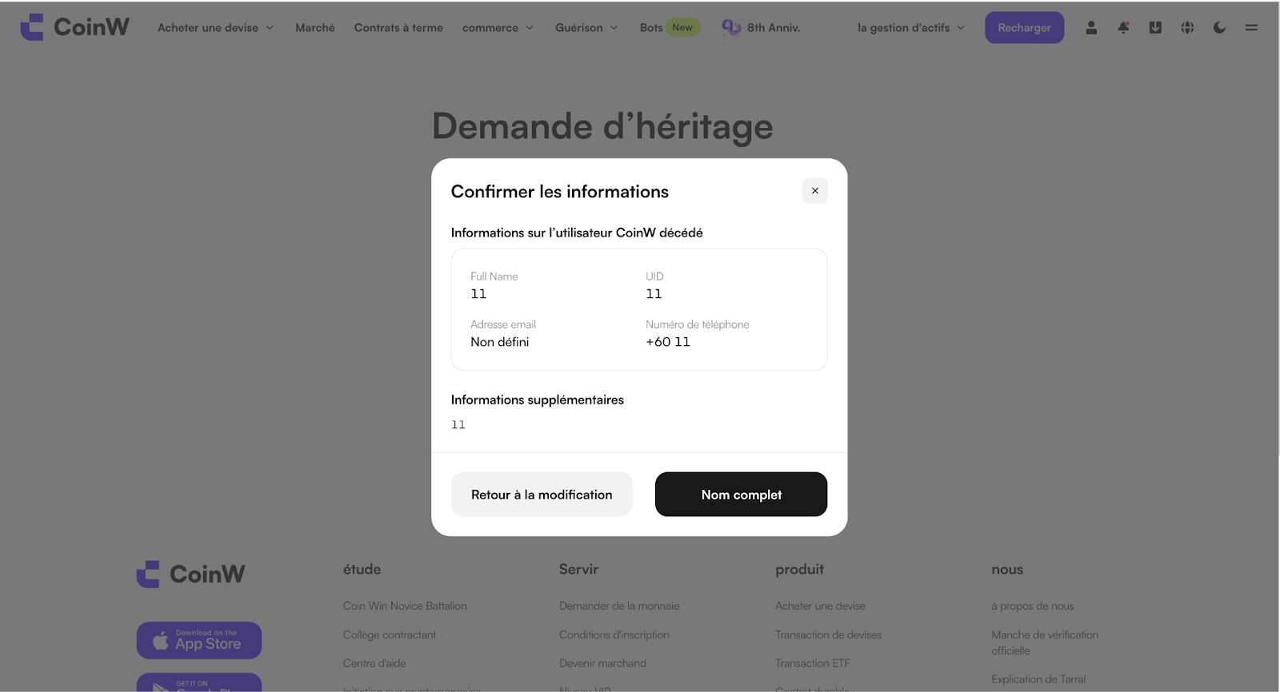Click the Recharger button
This screenshot has width=1280, height=692.
coord(1024,27)
